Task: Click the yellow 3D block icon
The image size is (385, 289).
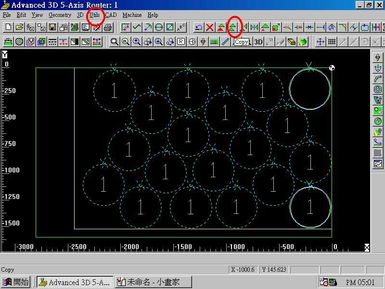Action: click(292, 42)
